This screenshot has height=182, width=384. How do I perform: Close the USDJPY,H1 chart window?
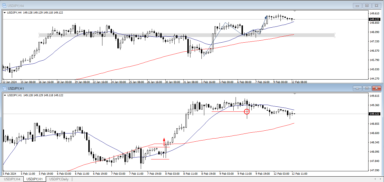[376, 88]
